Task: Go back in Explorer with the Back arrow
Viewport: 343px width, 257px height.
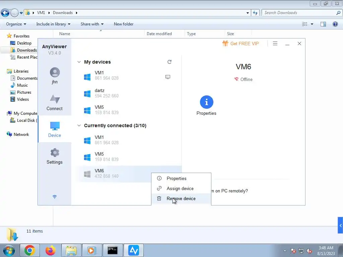Action: tap(5, 13)
